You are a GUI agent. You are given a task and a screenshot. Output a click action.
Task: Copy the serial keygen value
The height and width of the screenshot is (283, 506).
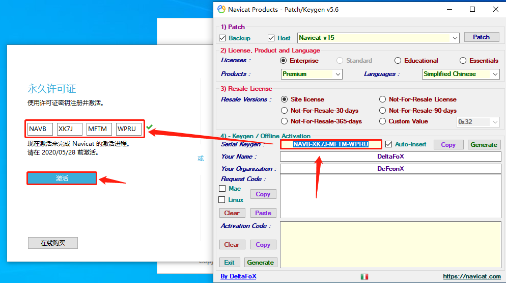click(448, 145)
